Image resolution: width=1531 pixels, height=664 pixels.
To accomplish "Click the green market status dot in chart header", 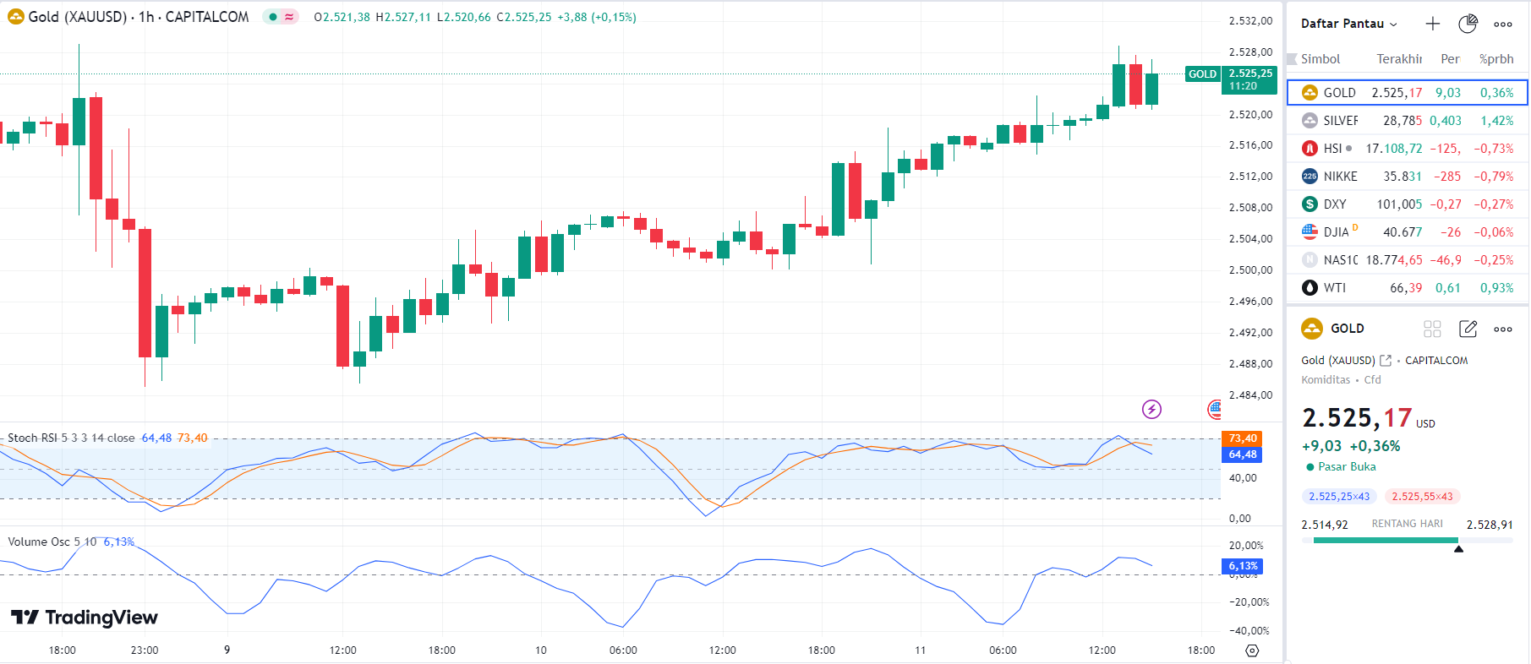I will click(273, 17).
